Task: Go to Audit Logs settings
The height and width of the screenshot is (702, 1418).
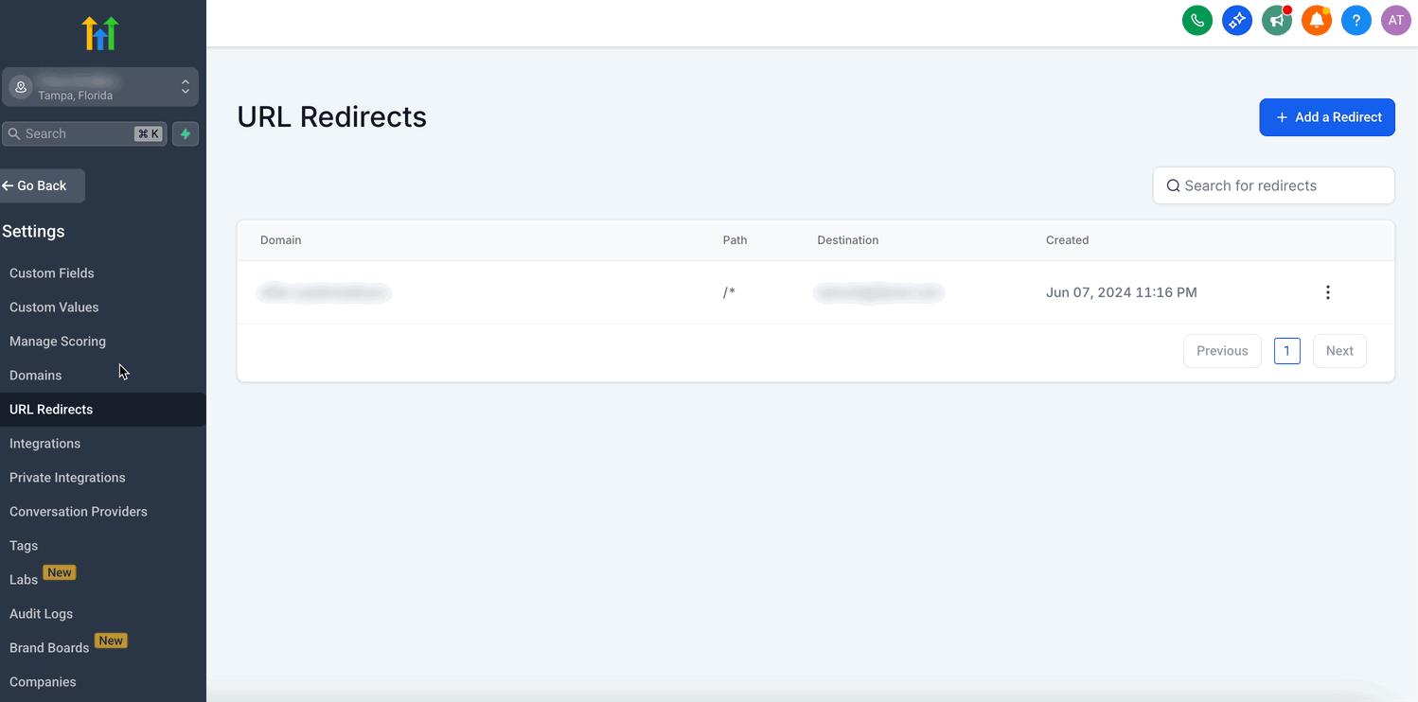Action: [x=42, y=614]
